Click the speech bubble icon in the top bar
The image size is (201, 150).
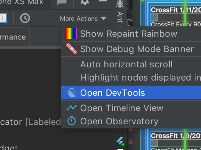pyautogui.click(x=62, y=2)
